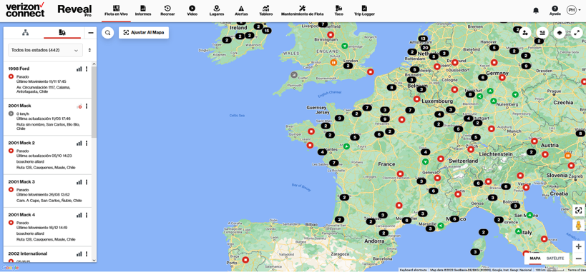Screen dimensions: 586x272
Task: Open the notifications bell icon
Action: pyautogui.click(x=536, y=11)
